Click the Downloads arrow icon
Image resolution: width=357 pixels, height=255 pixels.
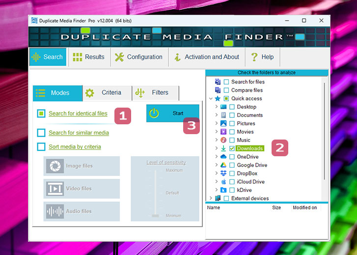tap(223, 148)
